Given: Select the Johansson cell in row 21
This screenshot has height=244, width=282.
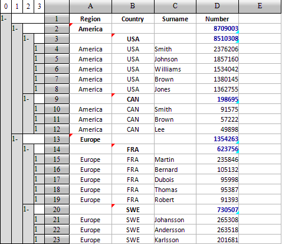Looking at the screenshot, I should tap(175, 220).
